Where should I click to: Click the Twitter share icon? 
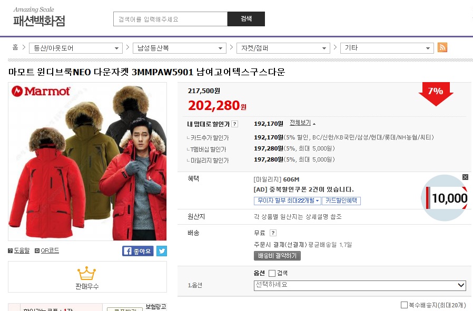[x=161, y=251]
